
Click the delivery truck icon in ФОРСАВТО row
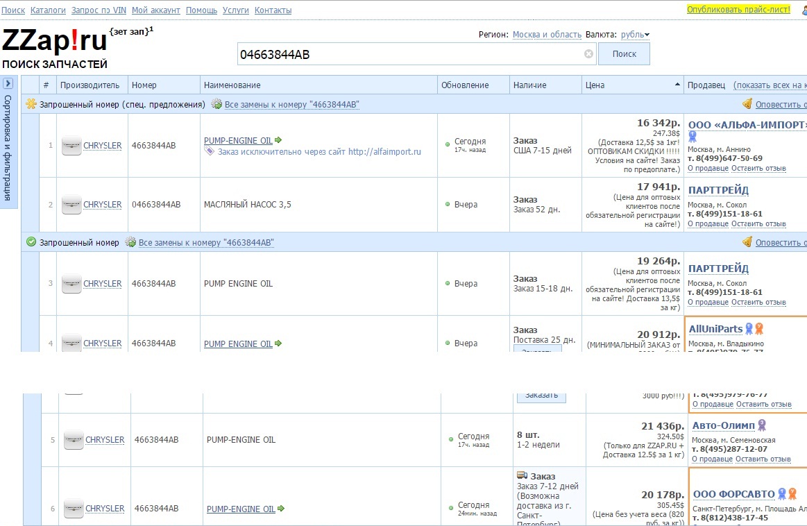pos(522,475)
